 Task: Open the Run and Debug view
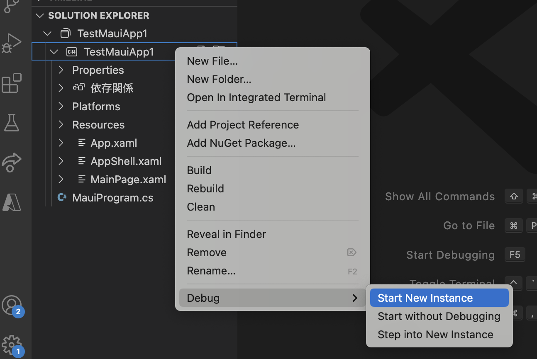[x=12, y=43]
